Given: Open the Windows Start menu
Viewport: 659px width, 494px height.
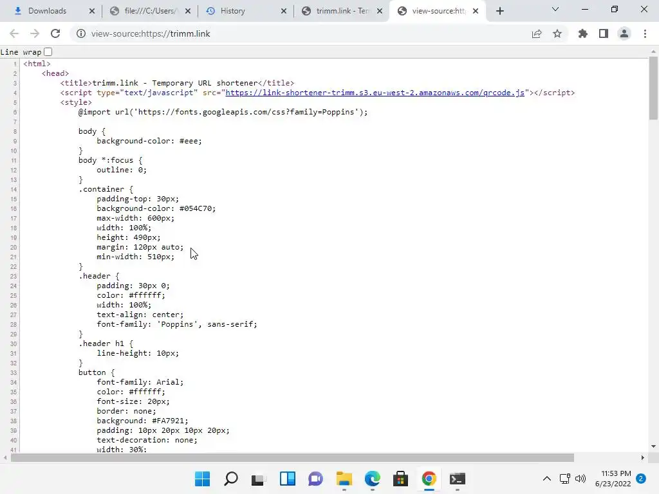Looking at the screenshot, I should click(x=203, y=479).
